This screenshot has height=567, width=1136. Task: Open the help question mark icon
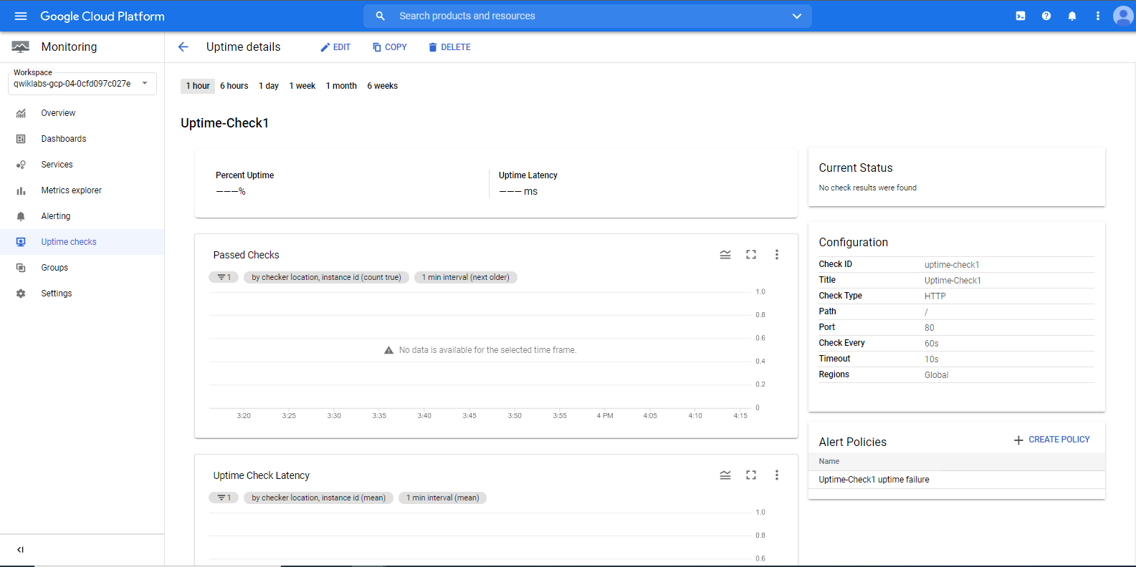1046,16
